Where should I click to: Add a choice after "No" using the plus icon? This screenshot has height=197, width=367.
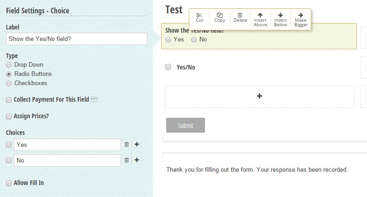pos(137,160)
